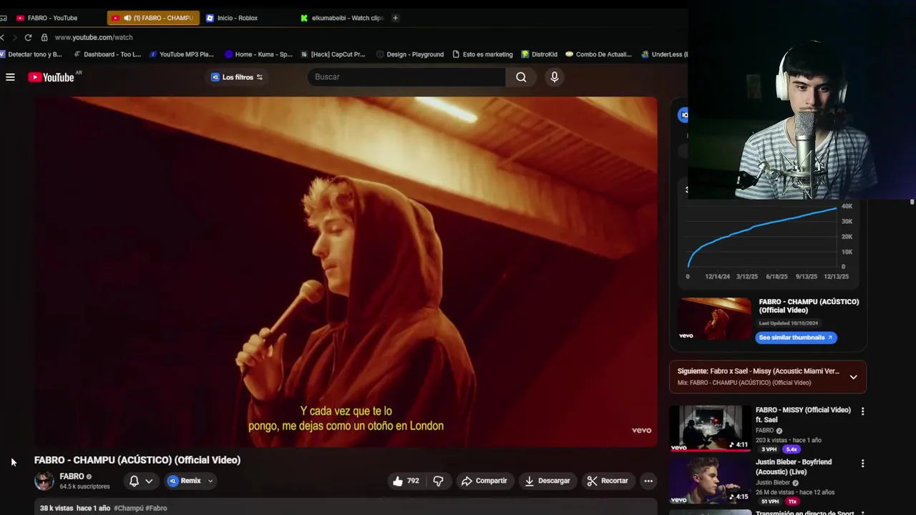The height and width of the screenshot is (515, 916).
Task: Open a new browser tab
Action: (x=395, y=18)
